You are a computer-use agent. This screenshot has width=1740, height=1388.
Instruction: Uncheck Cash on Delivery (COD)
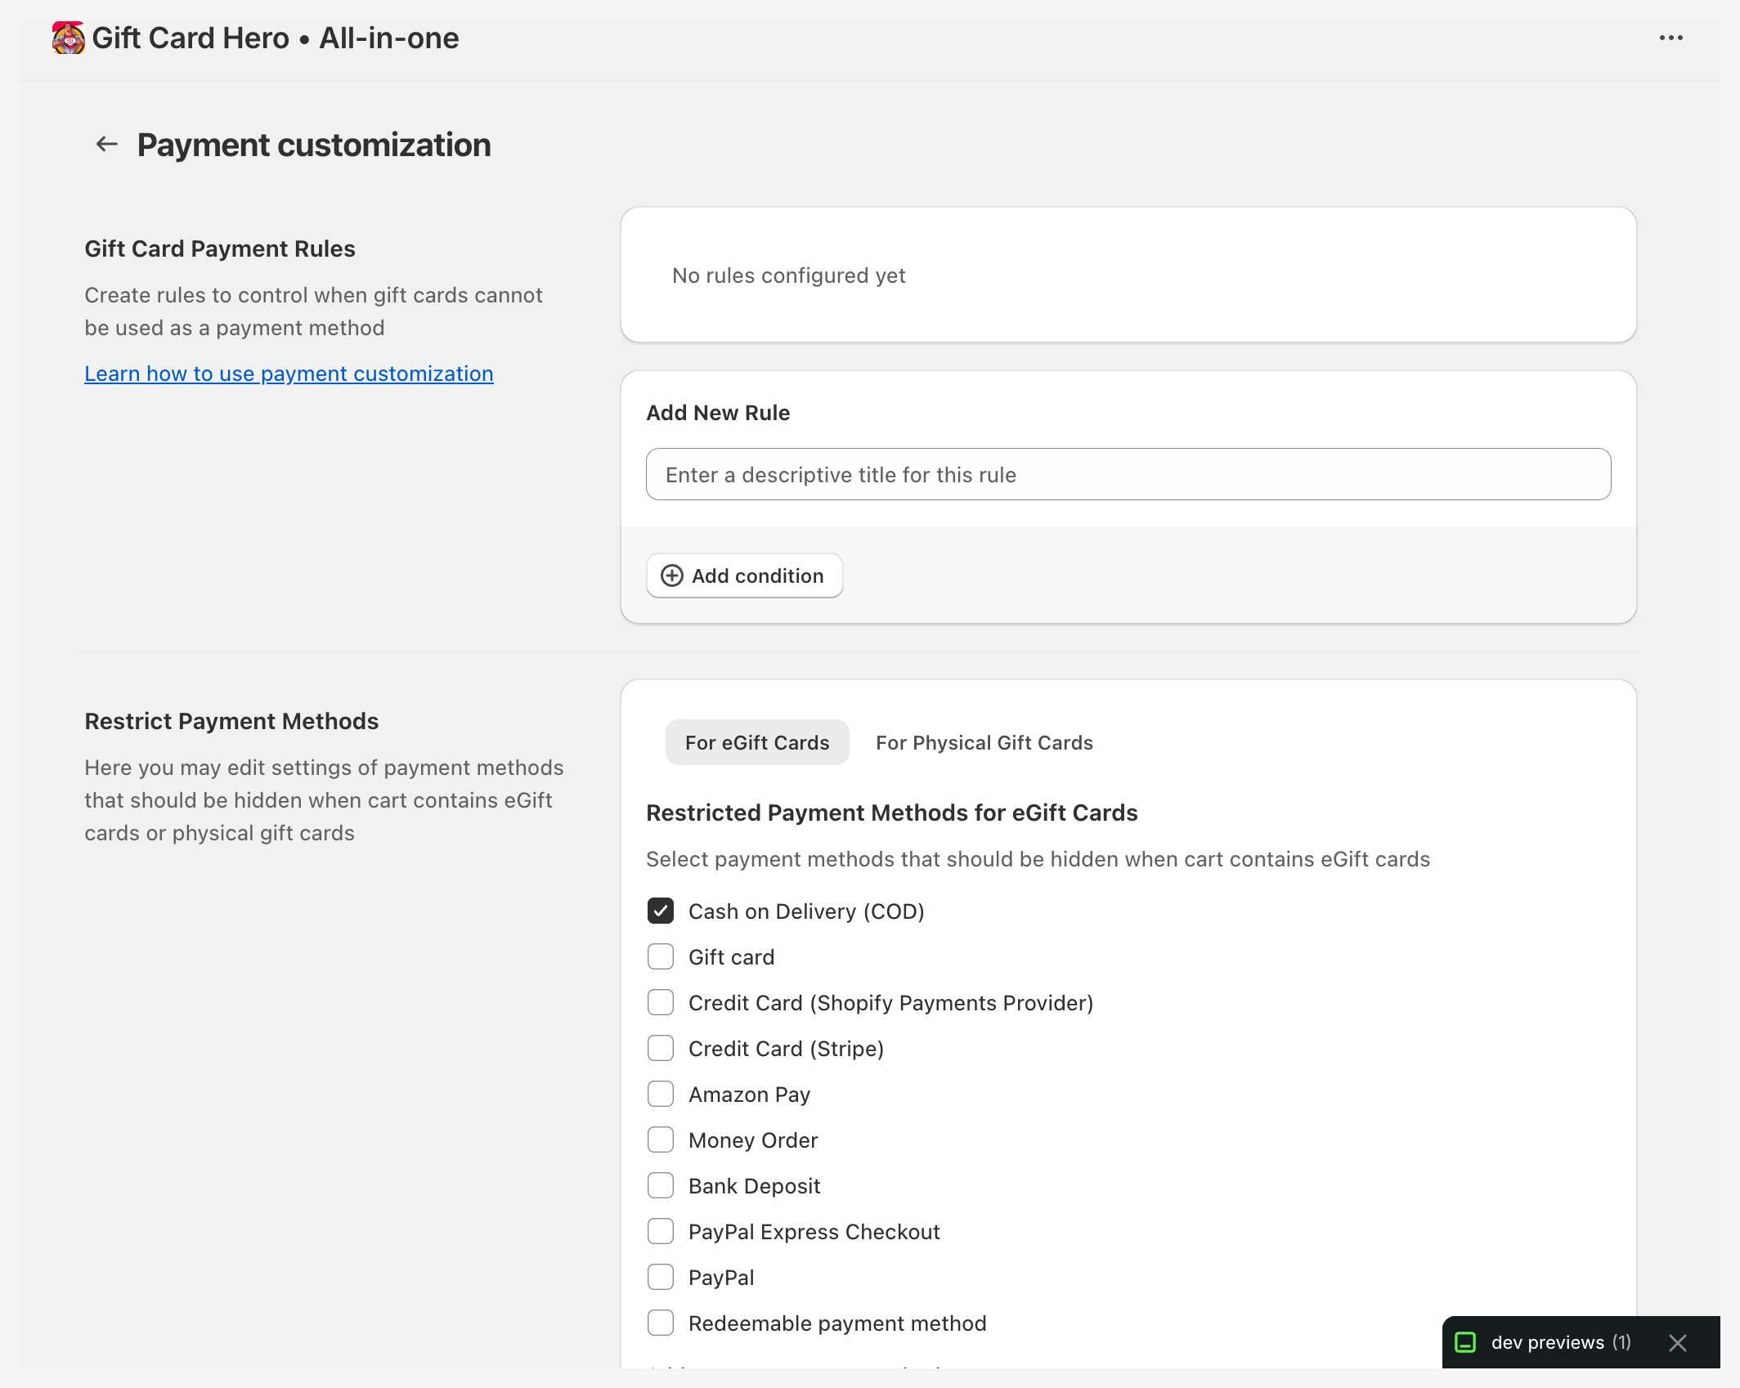(660, 911)
